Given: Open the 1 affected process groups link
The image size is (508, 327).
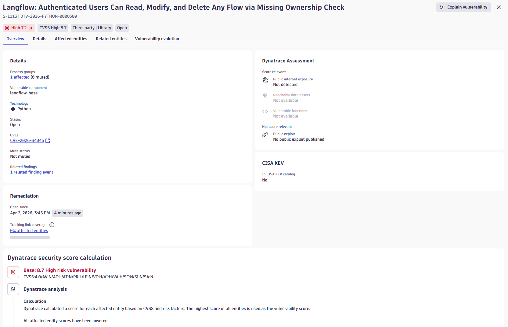Looking at the screenshot, I should [x=20, y=77].
